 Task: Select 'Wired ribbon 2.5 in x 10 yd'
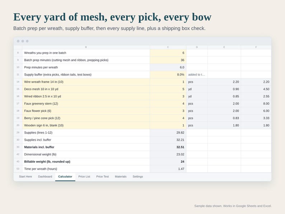(x=86, y=96)
